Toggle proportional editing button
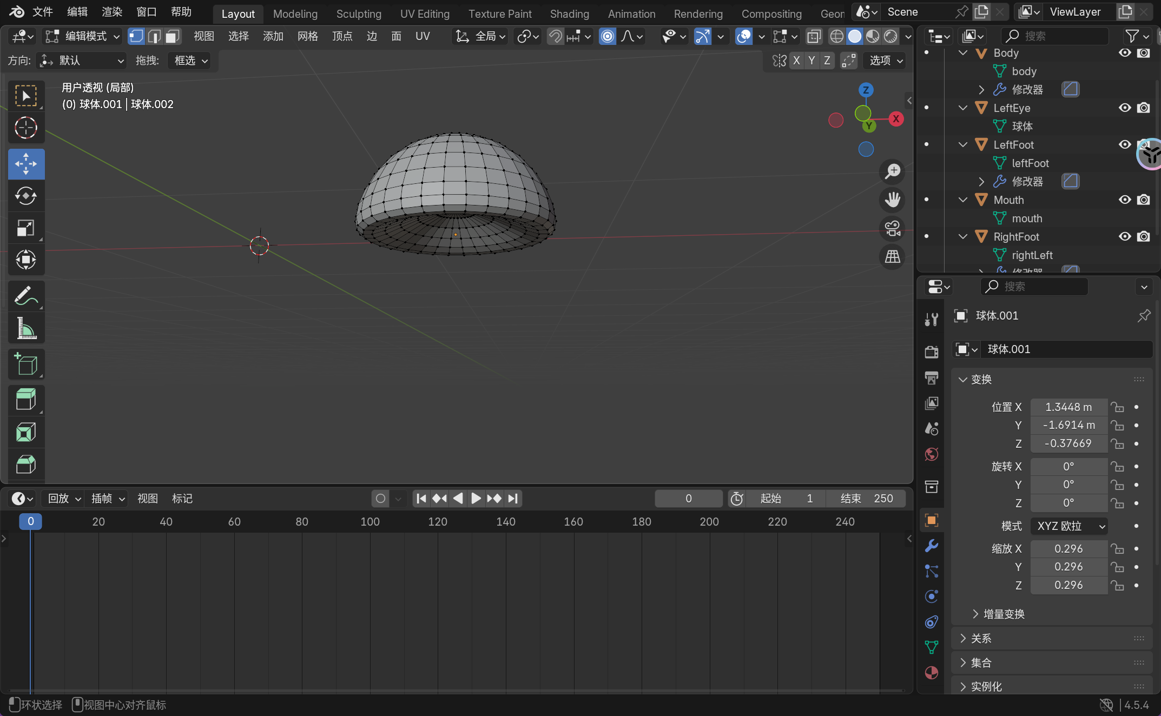 (x=608, y=36)
